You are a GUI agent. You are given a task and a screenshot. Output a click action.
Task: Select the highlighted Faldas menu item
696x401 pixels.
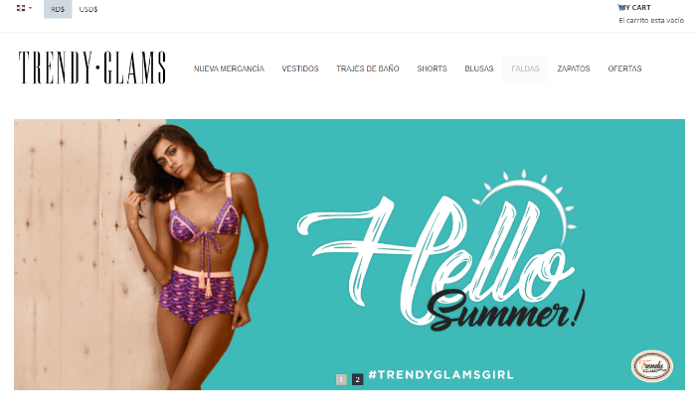526,68
